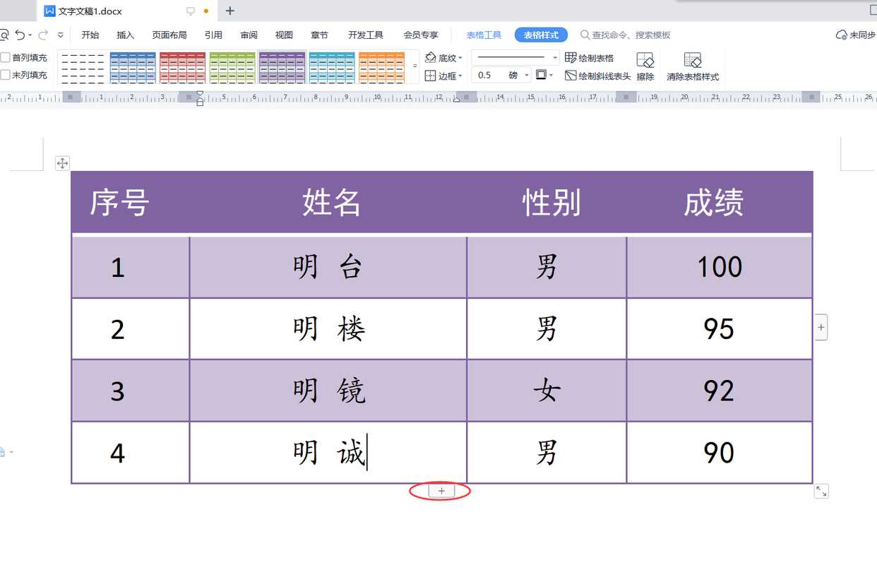The width and height of the screenshot is (877, 570).
Task: Click the 边框 borders grid icon
Action: click(x=430, y=76)
